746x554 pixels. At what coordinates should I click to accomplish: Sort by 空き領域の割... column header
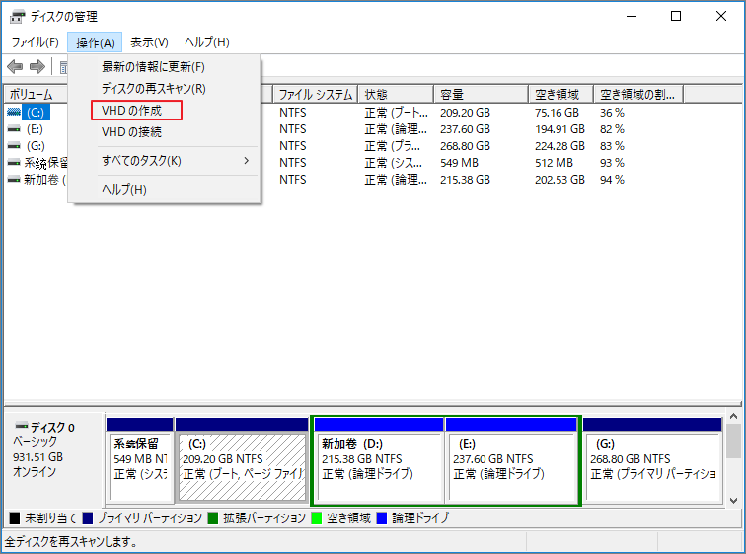(638, 94)
